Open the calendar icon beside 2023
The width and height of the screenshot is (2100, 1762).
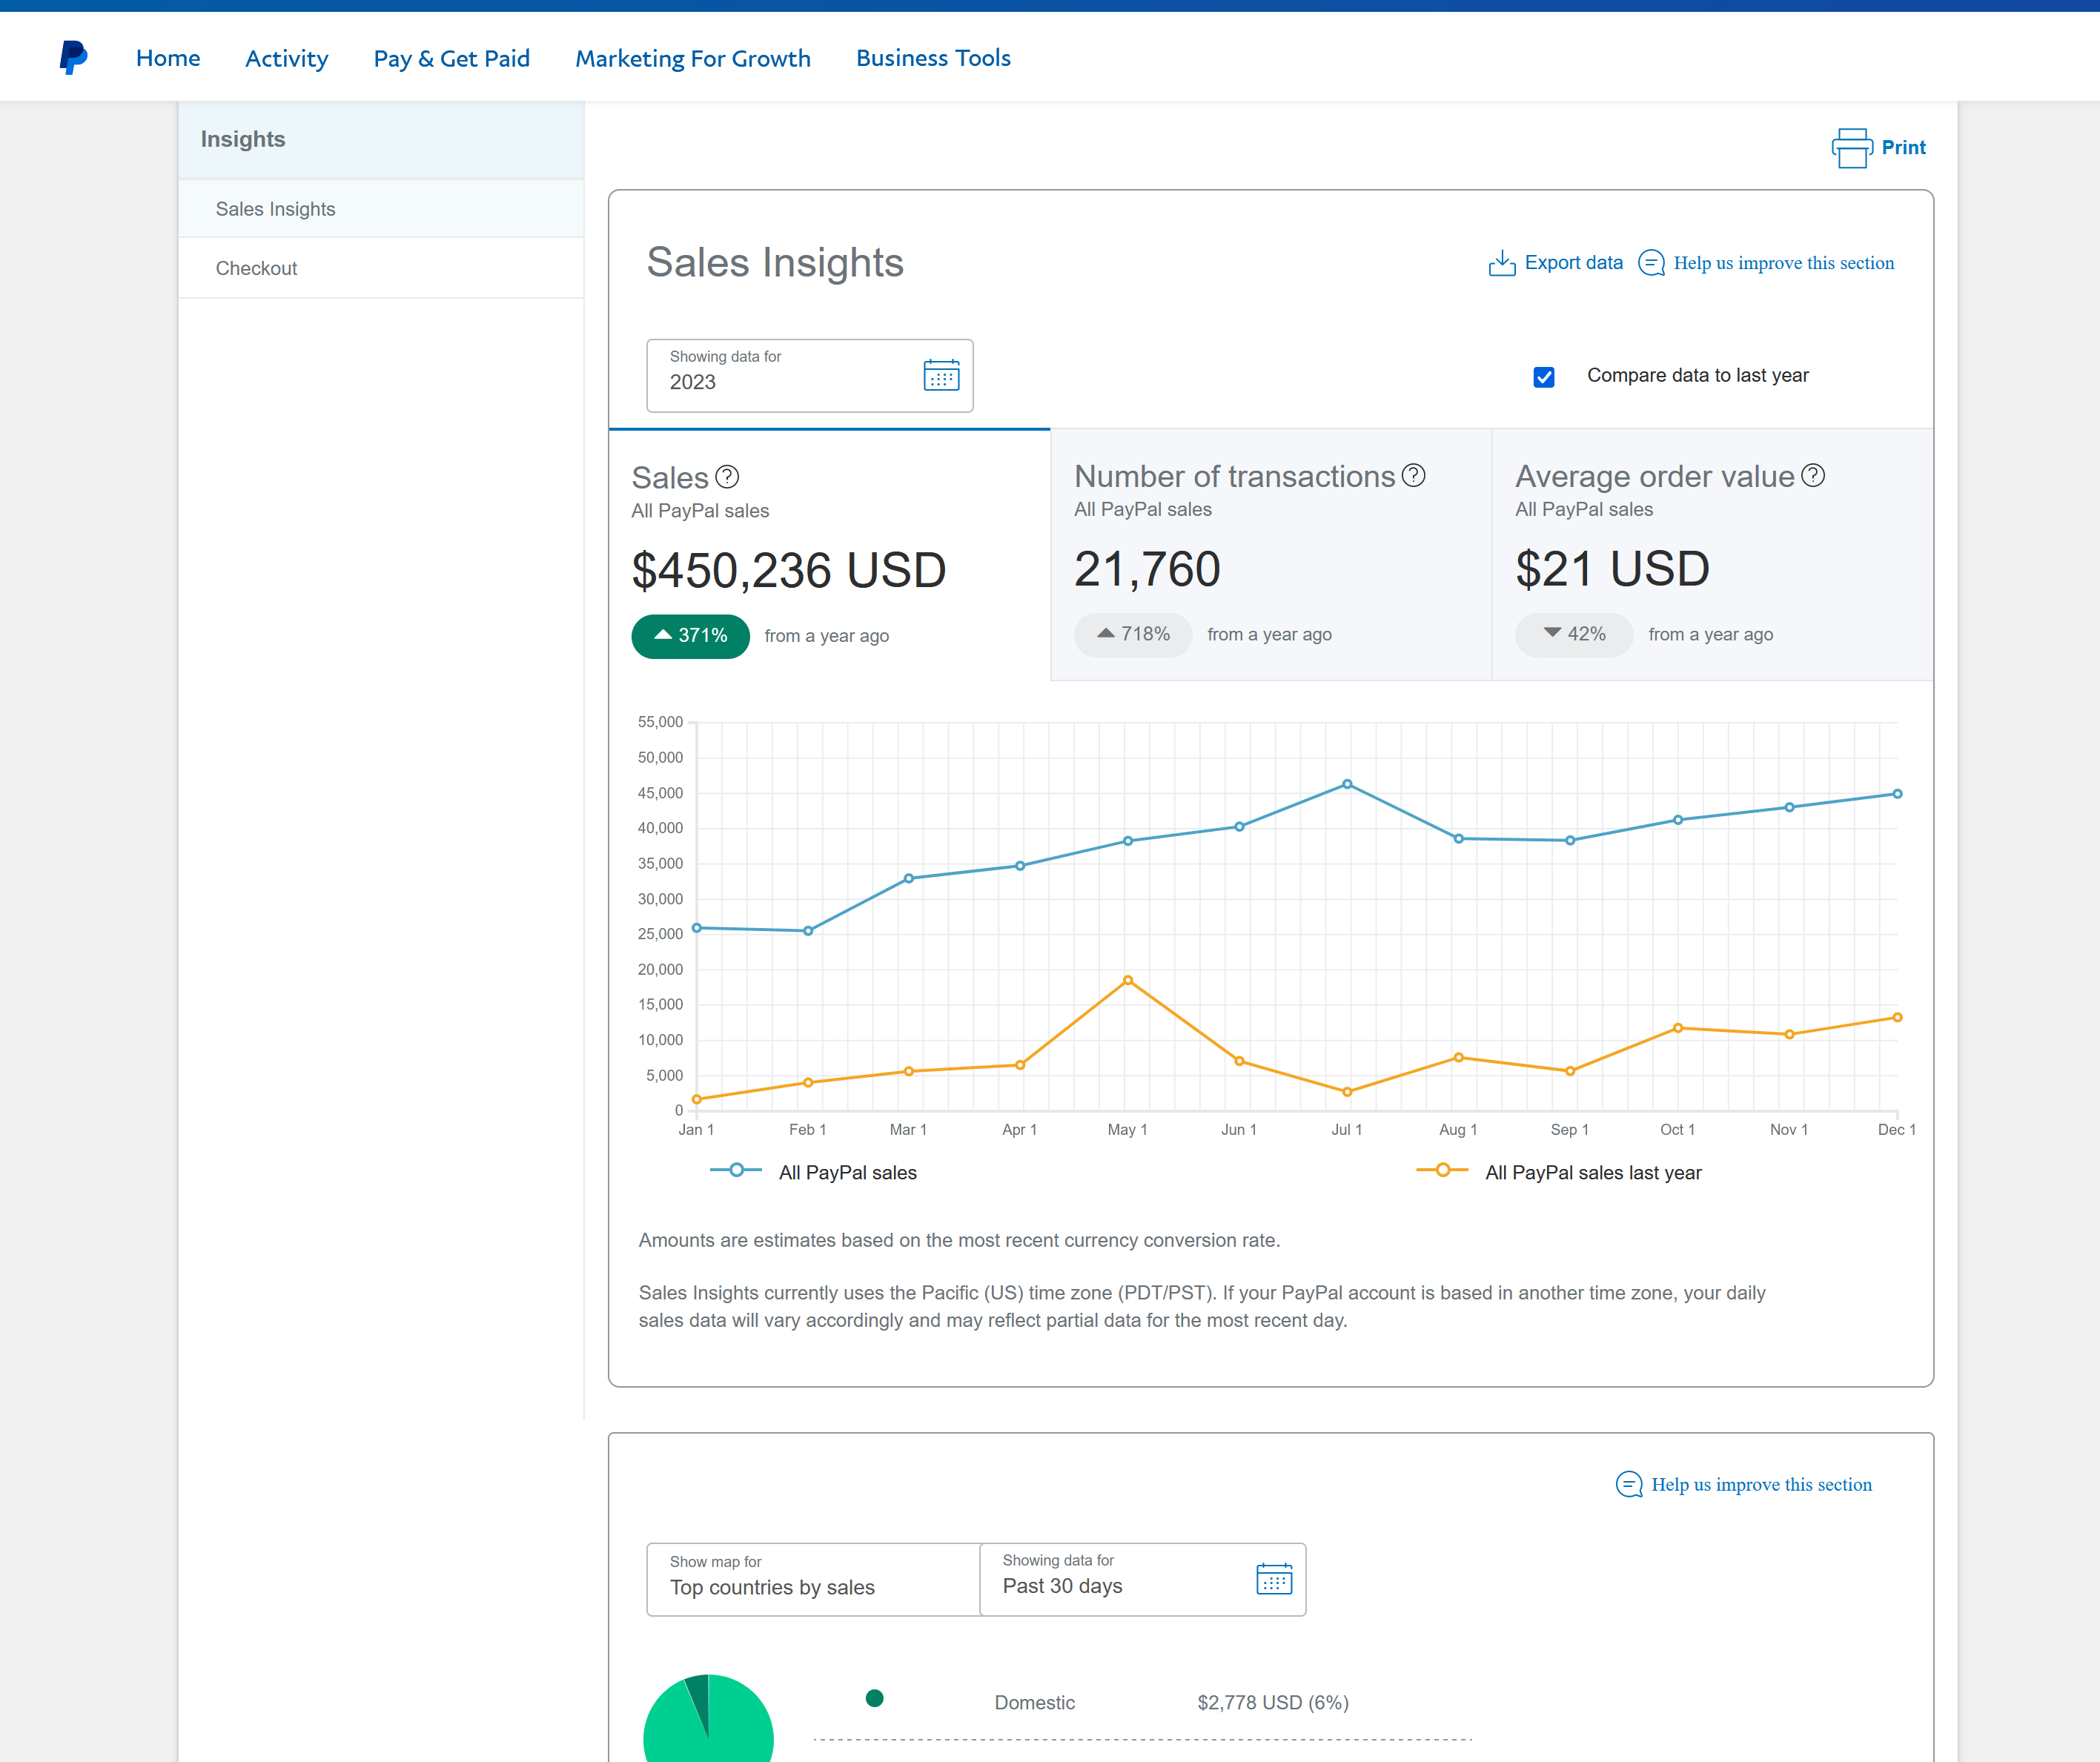940,376
